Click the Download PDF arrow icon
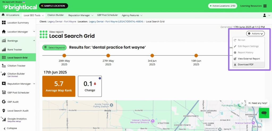272x131 pixels. point(235,65)
